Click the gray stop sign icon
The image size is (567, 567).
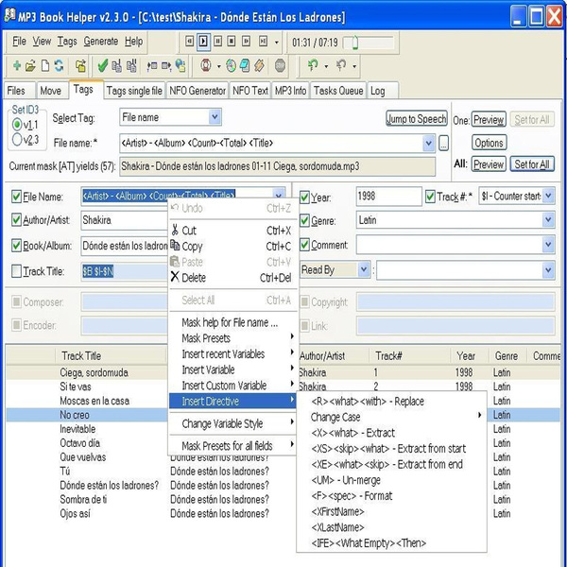(x=280, y=66)
